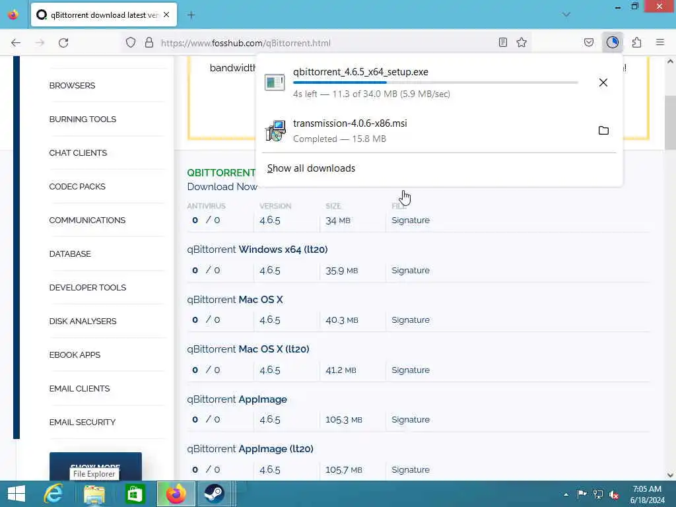This screenshot has height=507, width=676.
Task: List all tabs dropdown arrow
Action: [566, 15]
